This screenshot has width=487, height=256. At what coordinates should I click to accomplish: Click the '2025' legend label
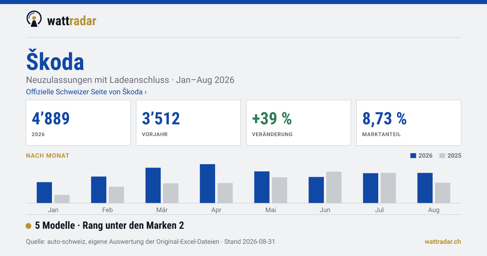pyautogui.click(x=454, y=156)
